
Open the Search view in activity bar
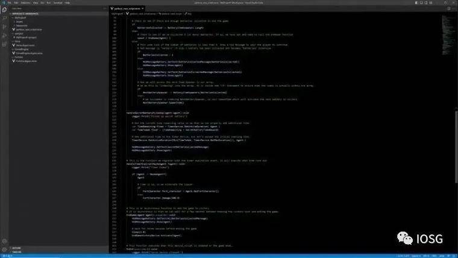pos(4,18)
